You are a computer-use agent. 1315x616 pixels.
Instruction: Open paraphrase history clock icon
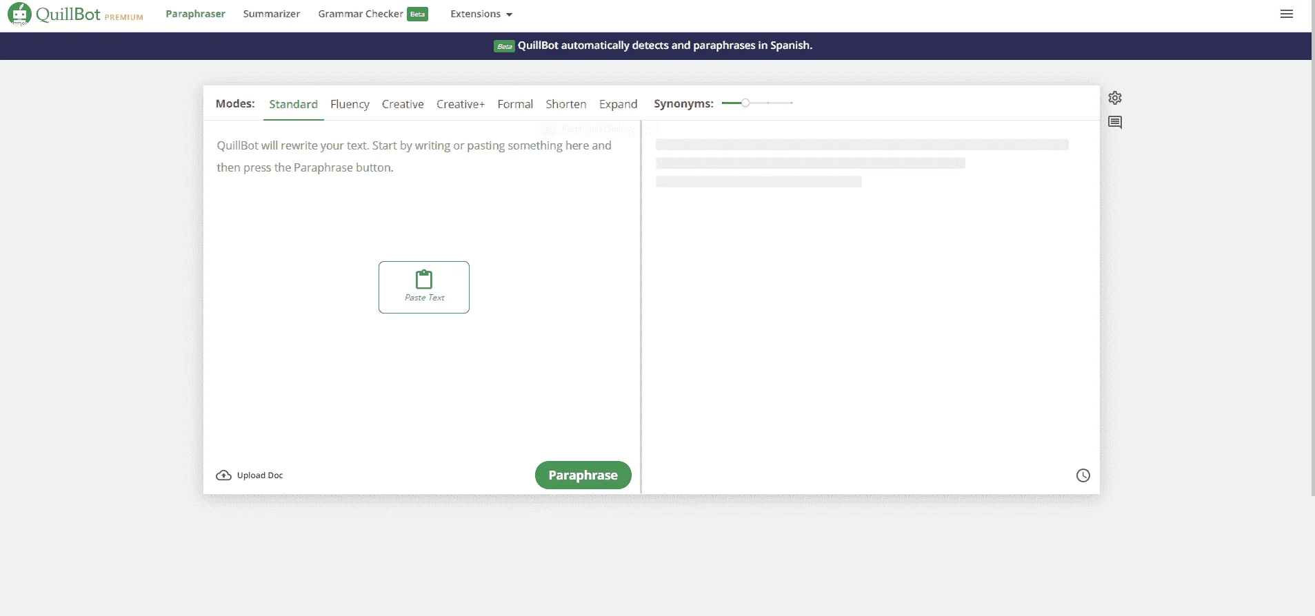(x=1083, y=475)
